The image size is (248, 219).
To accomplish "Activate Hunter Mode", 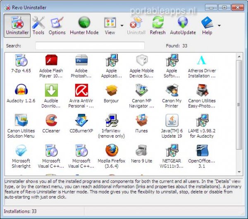I will pyautogui.click(x=84, y=25).
